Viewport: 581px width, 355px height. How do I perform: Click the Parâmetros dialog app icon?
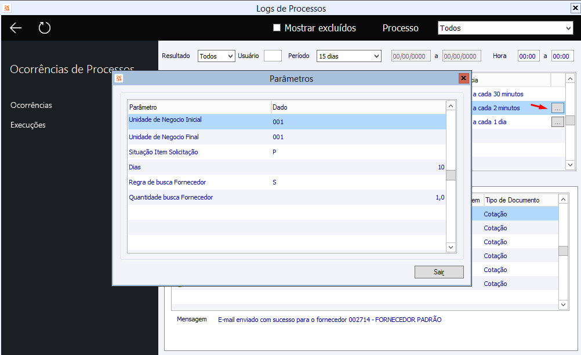click(x=118, y=78)
